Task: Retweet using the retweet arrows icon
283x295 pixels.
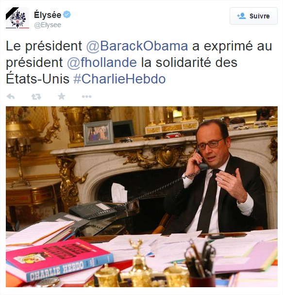Action: [36, 97]
